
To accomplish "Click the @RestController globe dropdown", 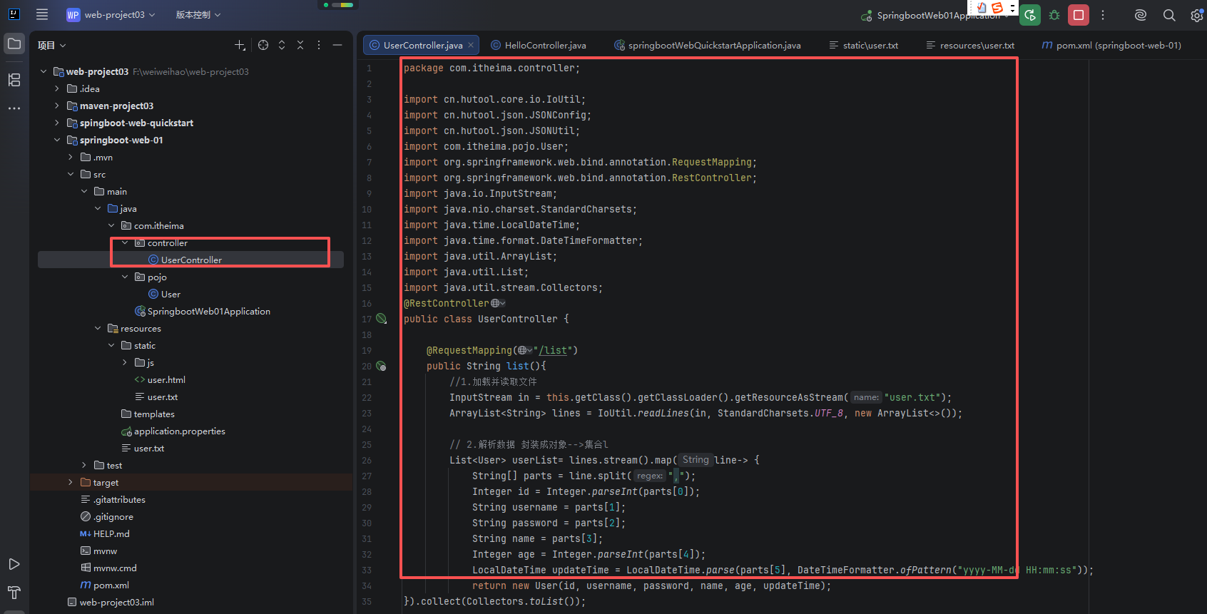I will tap(498, 303).
